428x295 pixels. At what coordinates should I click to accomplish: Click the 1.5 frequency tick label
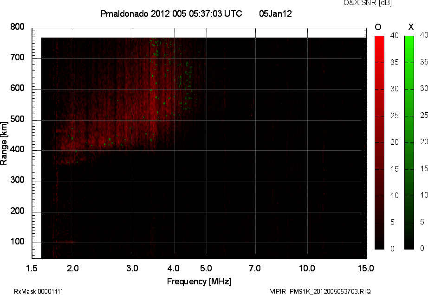pyautogui.click(x=32, y=268)
